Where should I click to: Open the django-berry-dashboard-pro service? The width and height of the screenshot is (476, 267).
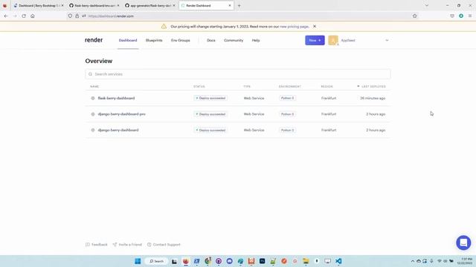point(121,114)
